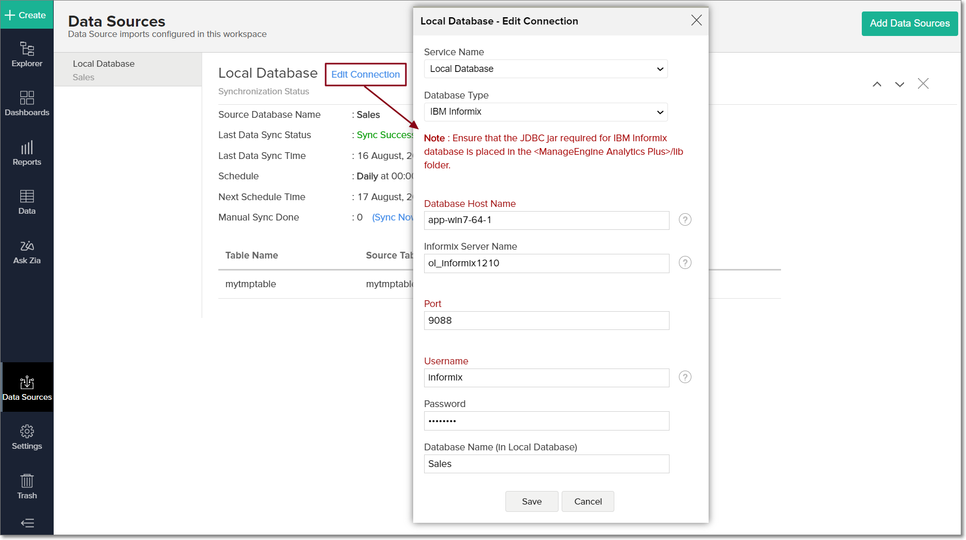Click help icon beside Username field
The width and height of the screenshot is (966, 540).
[685, 377]
